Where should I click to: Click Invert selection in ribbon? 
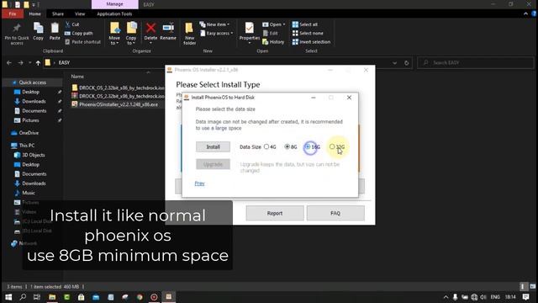(311, 42)
